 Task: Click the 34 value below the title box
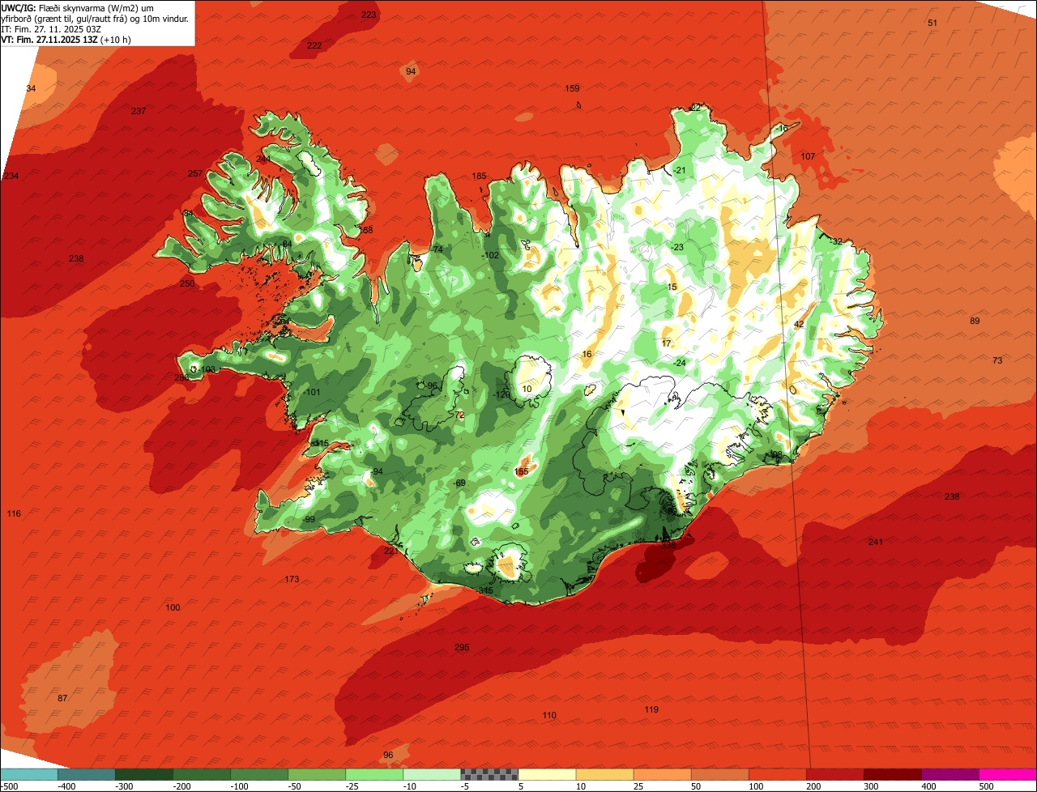pyautogui.click(x=31, y=88)
